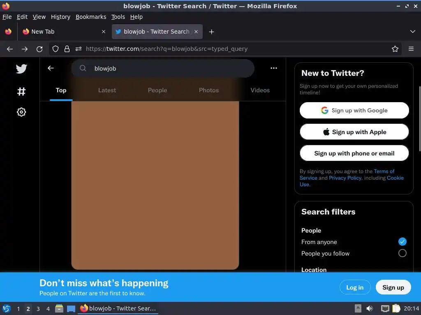Click the Log in button in banner

(x=355, y=288)
